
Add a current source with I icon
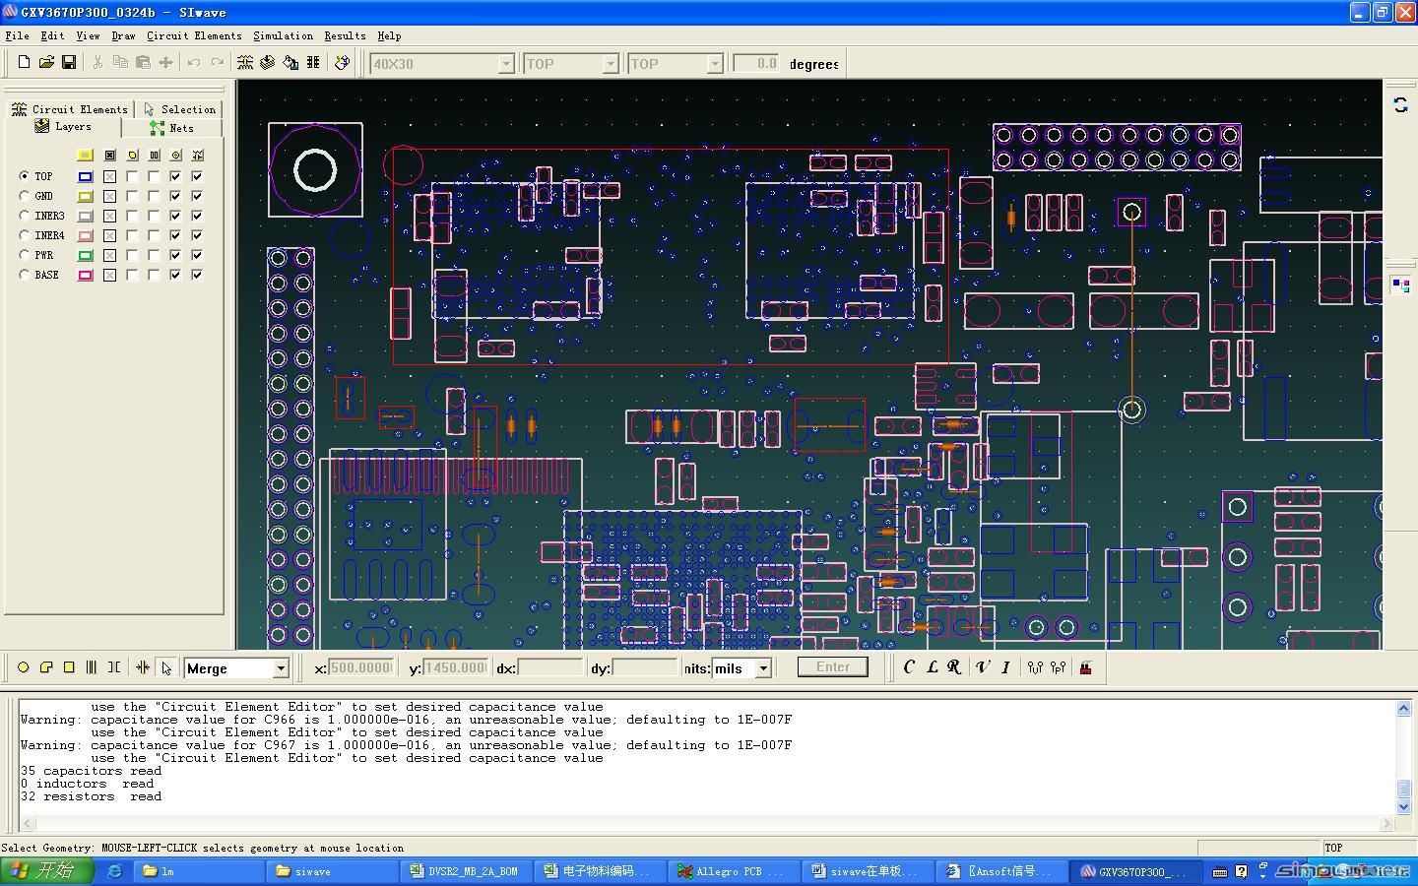[1004, 667]
